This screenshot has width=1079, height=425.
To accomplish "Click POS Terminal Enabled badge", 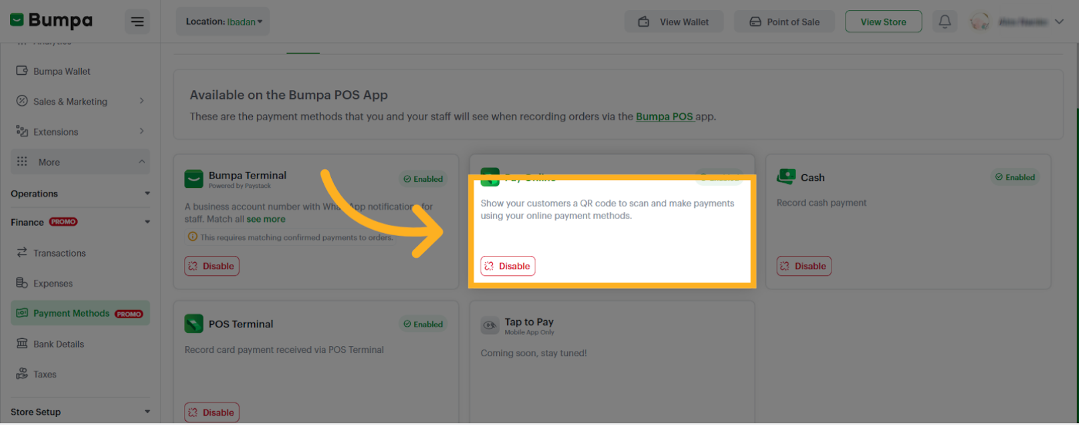I will pos(423,324).
